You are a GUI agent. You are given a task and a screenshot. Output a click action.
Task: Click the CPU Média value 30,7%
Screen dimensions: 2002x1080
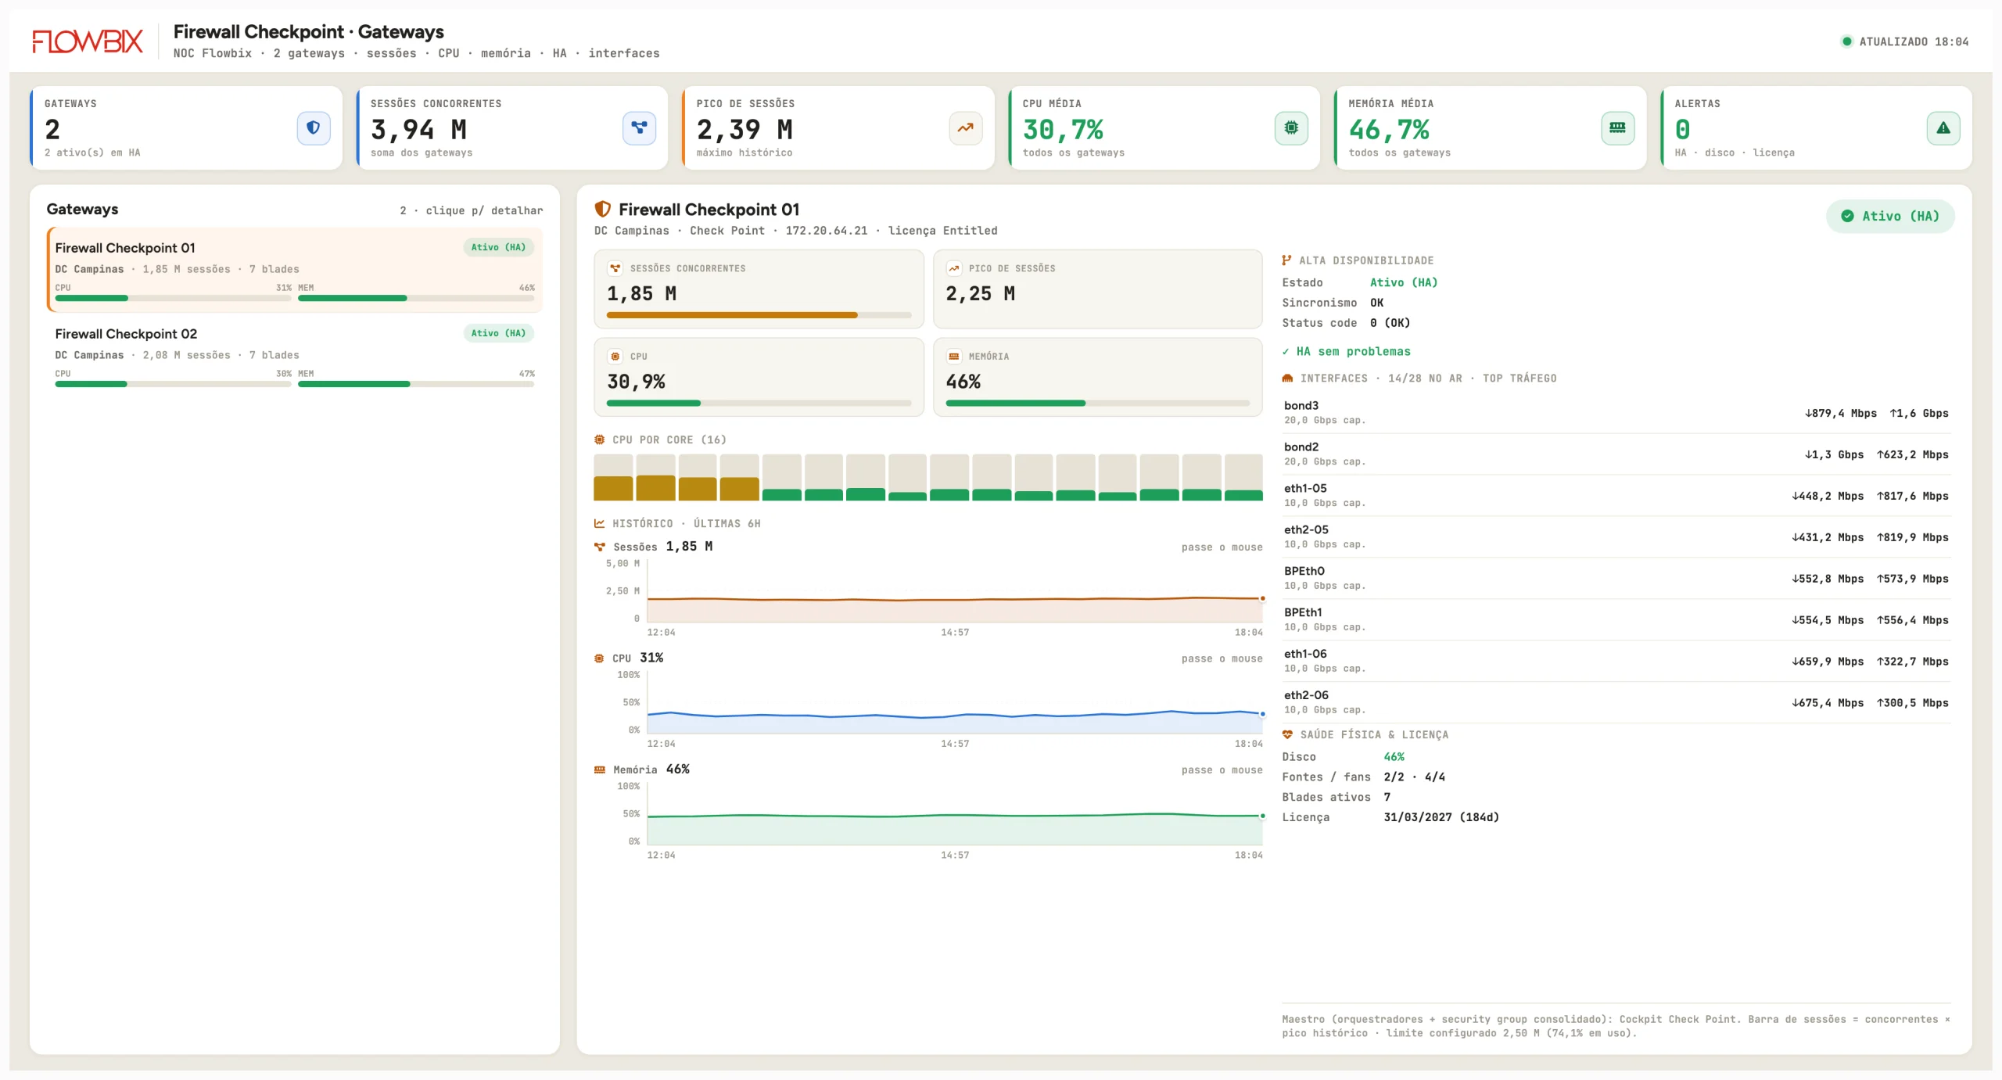[1063, 129]
